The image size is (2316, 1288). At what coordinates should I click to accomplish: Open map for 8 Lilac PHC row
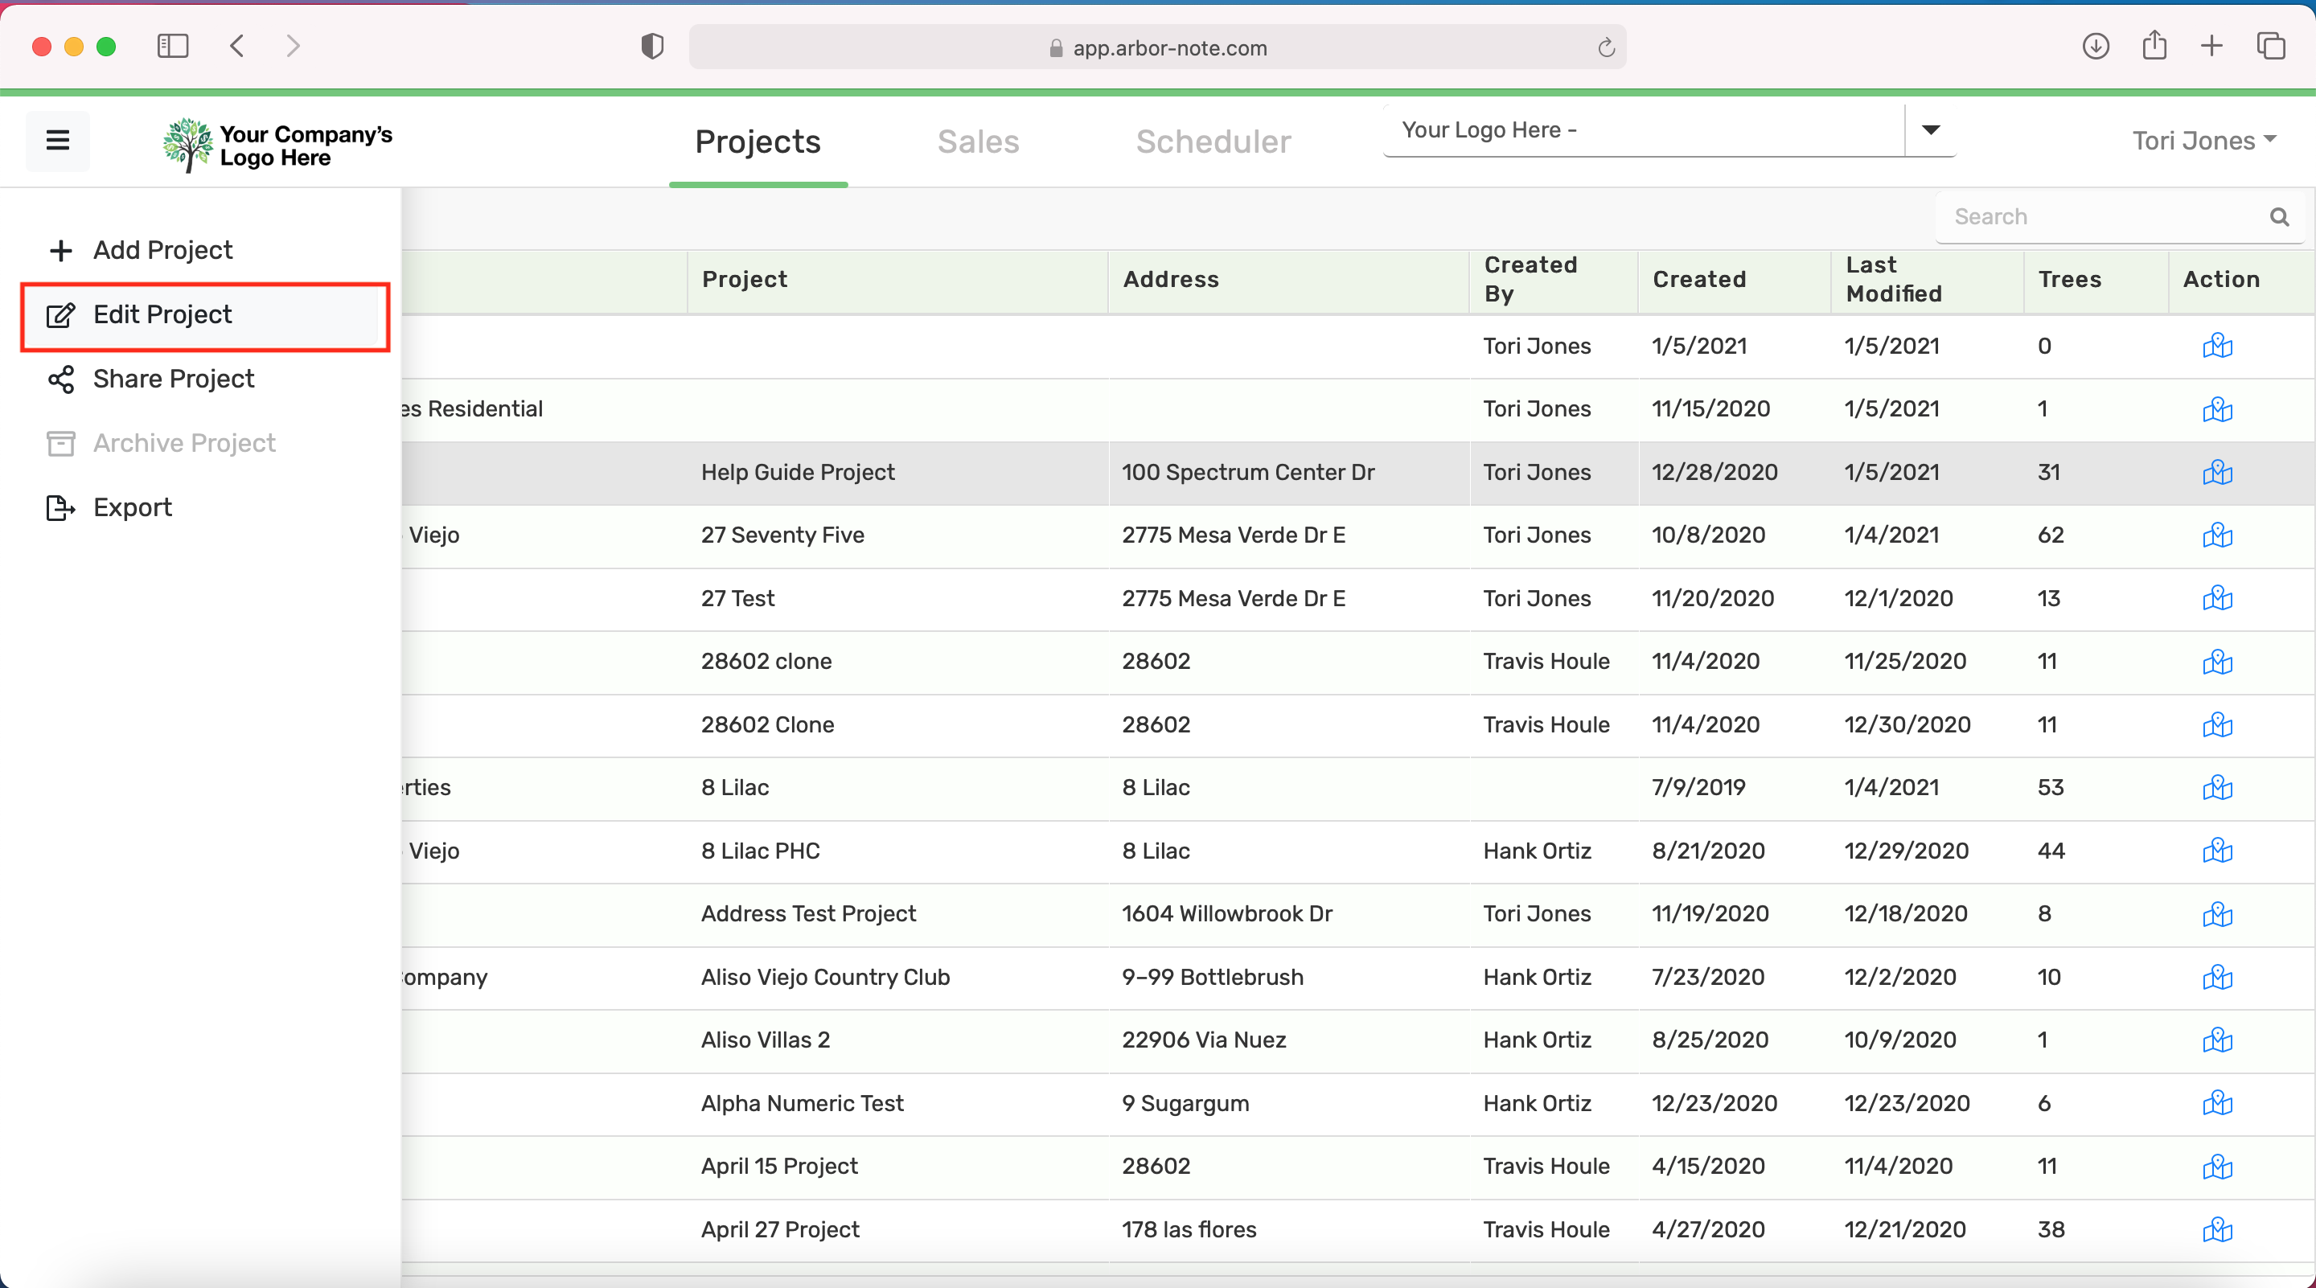click(2217, 851)
